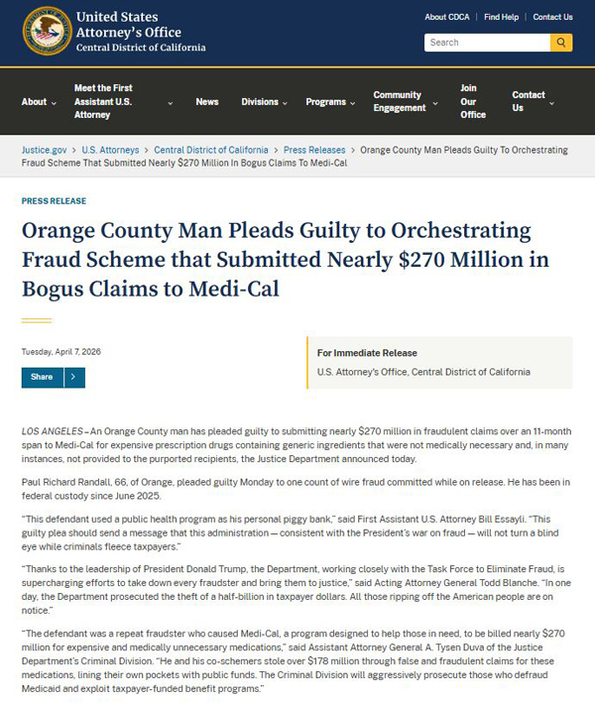Open the top-bar Contact Us link

552,17
